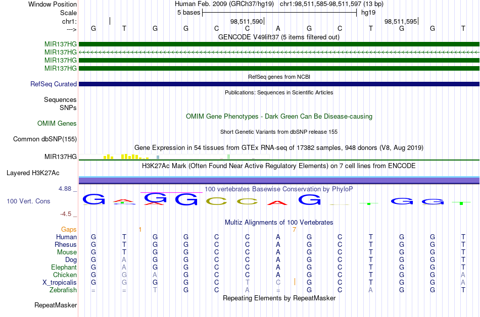Screen dimensions: 480x317
Task: Click the OMIM Genes track label
Action: 57,124
